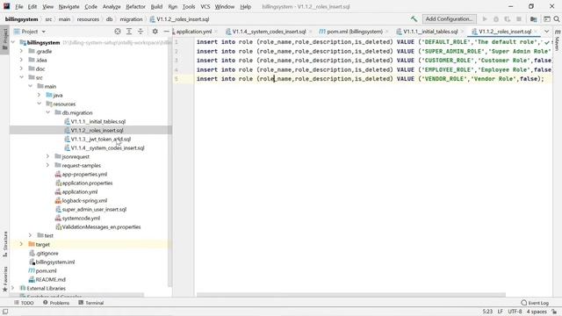This screenshot has width=562, height=316.
Task: Close the application.yml editor tab
Action: pos(216,32)
